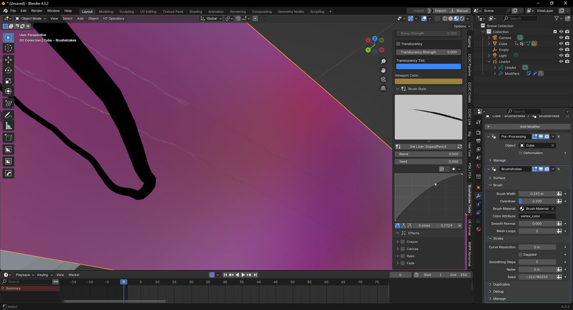Enable the Crayon effect checkbox
This screenshot has width=573, height=310.
tap(403, 242)
